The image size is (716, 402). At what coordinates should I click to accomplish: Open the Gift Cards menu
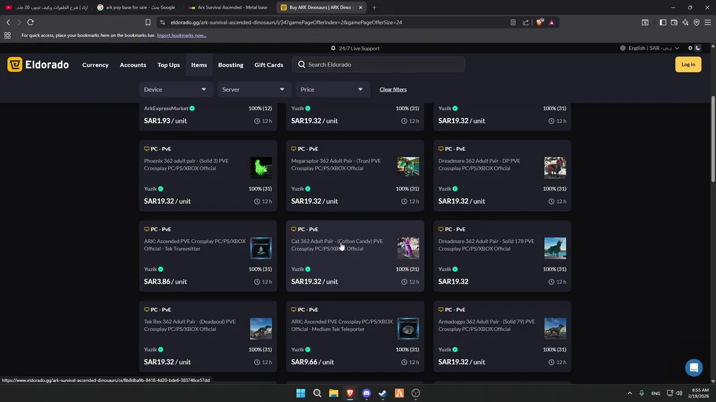click(268, 65)
